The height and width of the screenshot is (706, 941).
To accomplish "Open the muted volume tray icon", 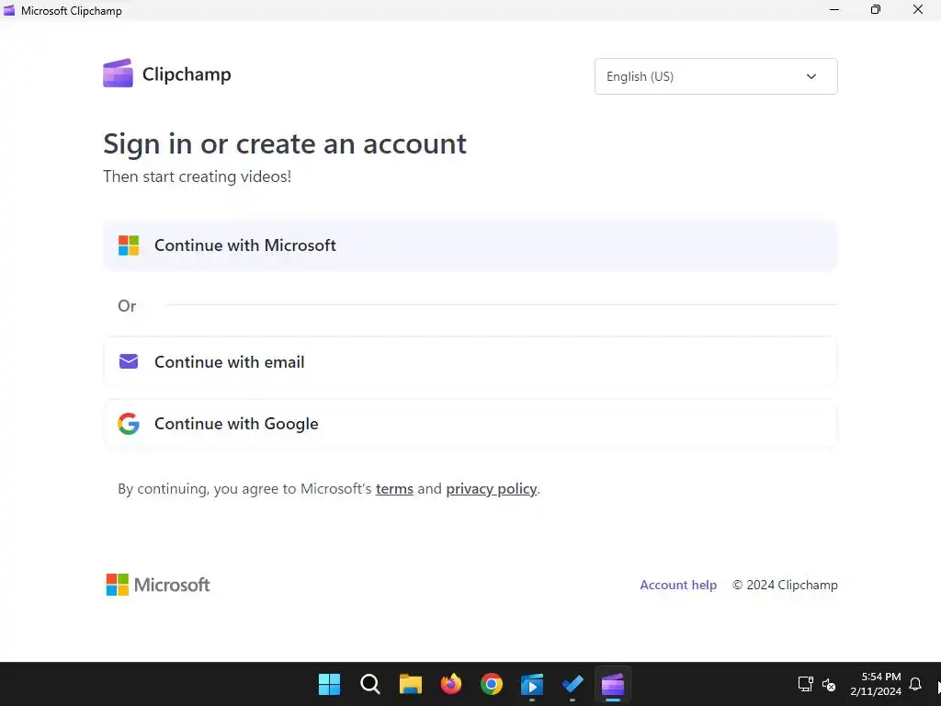I will coord(829,684).
